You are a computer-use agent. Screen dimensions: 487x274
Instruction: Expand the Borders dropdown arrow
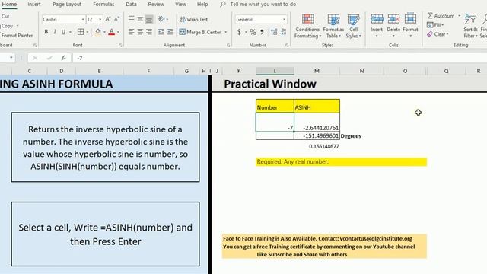pos(88,32)
